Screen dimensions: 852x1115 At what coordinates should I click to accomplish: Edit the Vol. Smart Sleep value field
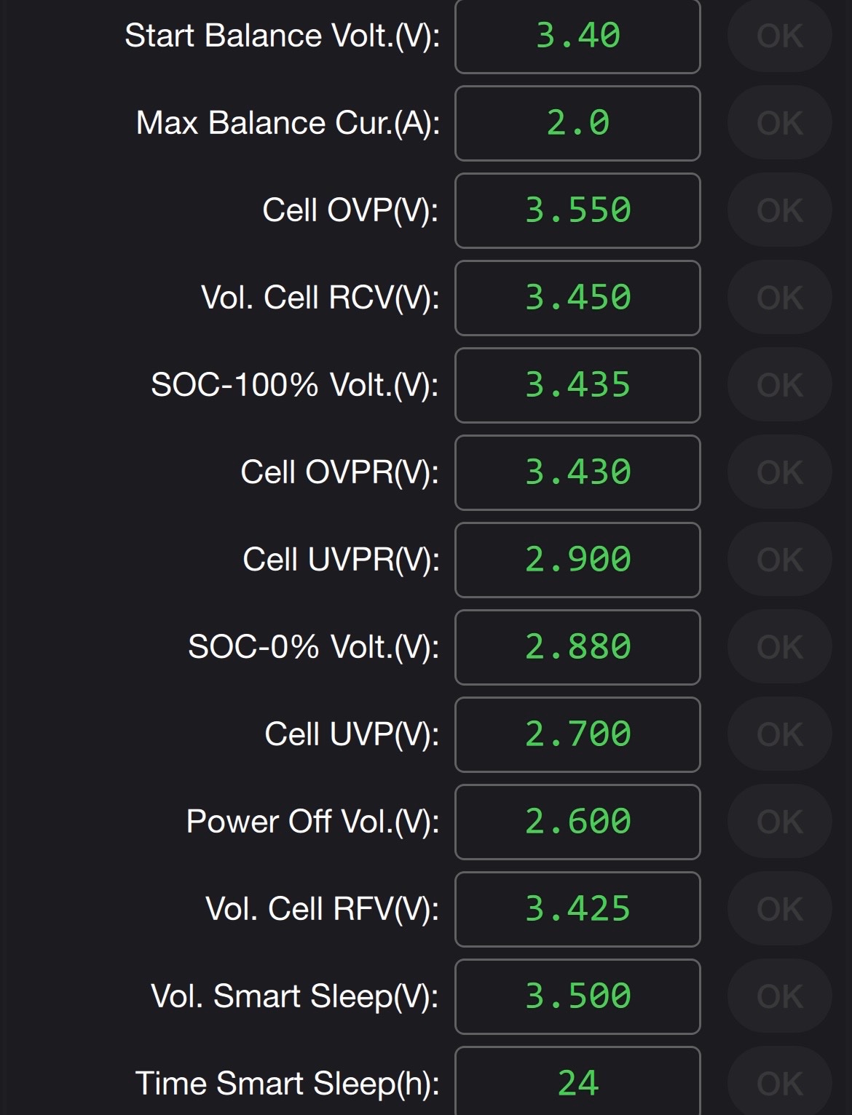click(x=577, y=996)
